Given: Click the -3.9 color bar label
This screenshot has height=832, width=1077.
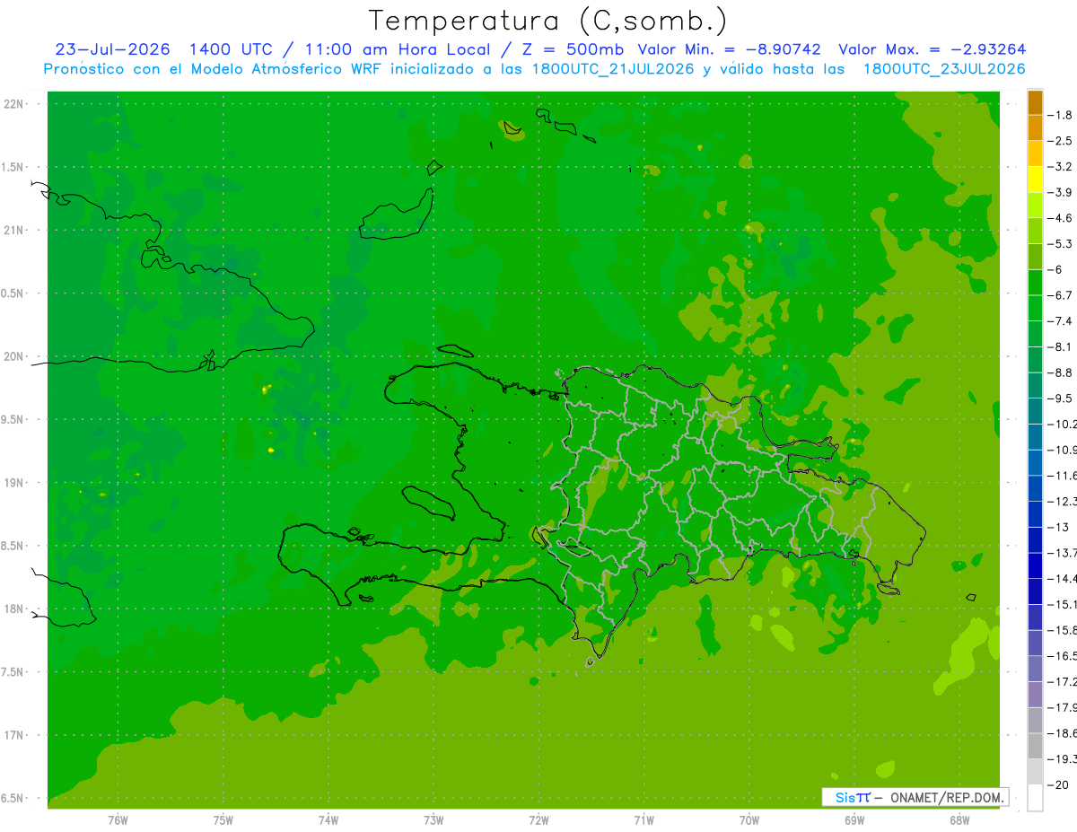Looking at the screenshot, I should pos(1060,192).
